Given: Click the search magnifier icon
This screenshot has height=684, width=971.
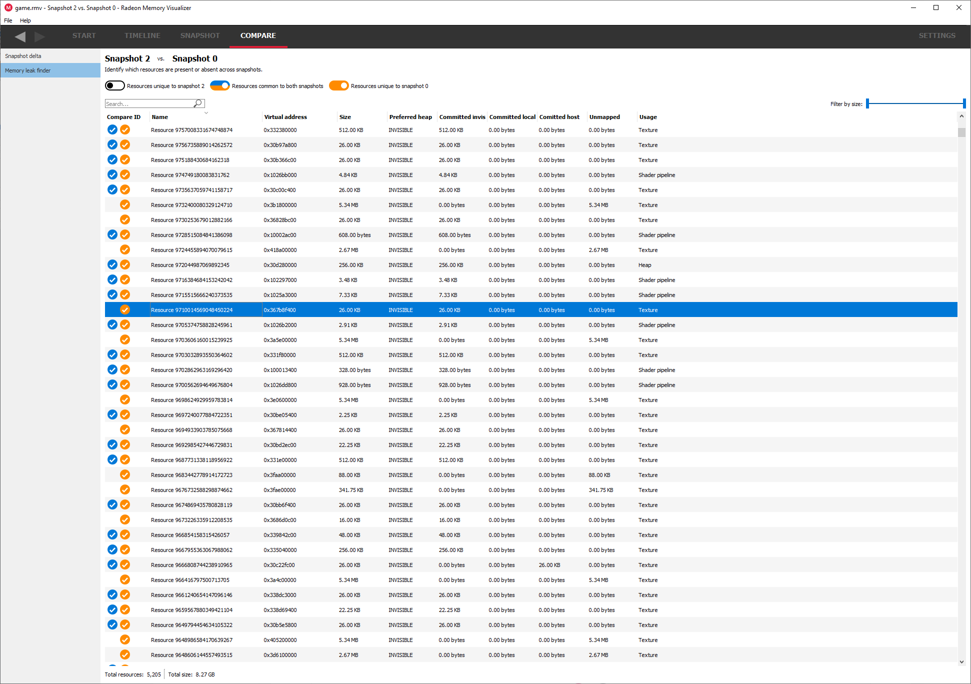Looking at the screenshot, I should click(198, 103).
